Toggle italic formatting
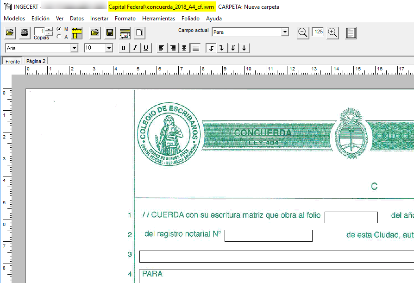This screenshot has height=283, width=414. coord(135,48)
